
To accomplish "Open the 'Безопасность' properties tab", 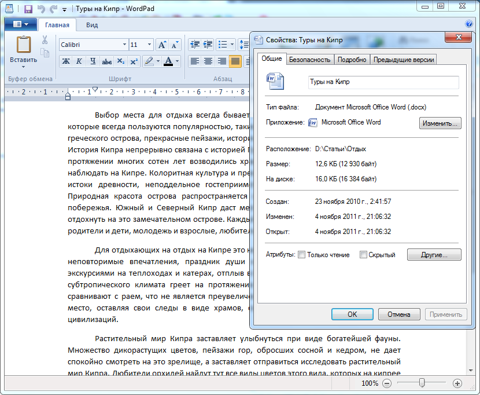I will (x=309, y=60).
